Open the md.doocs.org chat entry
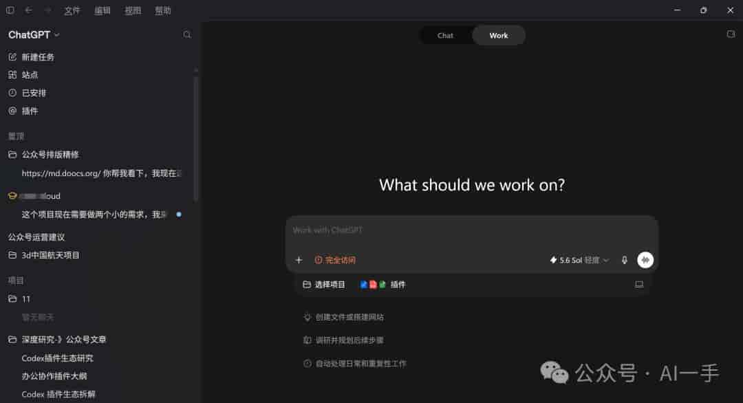Screen dimensions: 743x403 tap(102, 173)
